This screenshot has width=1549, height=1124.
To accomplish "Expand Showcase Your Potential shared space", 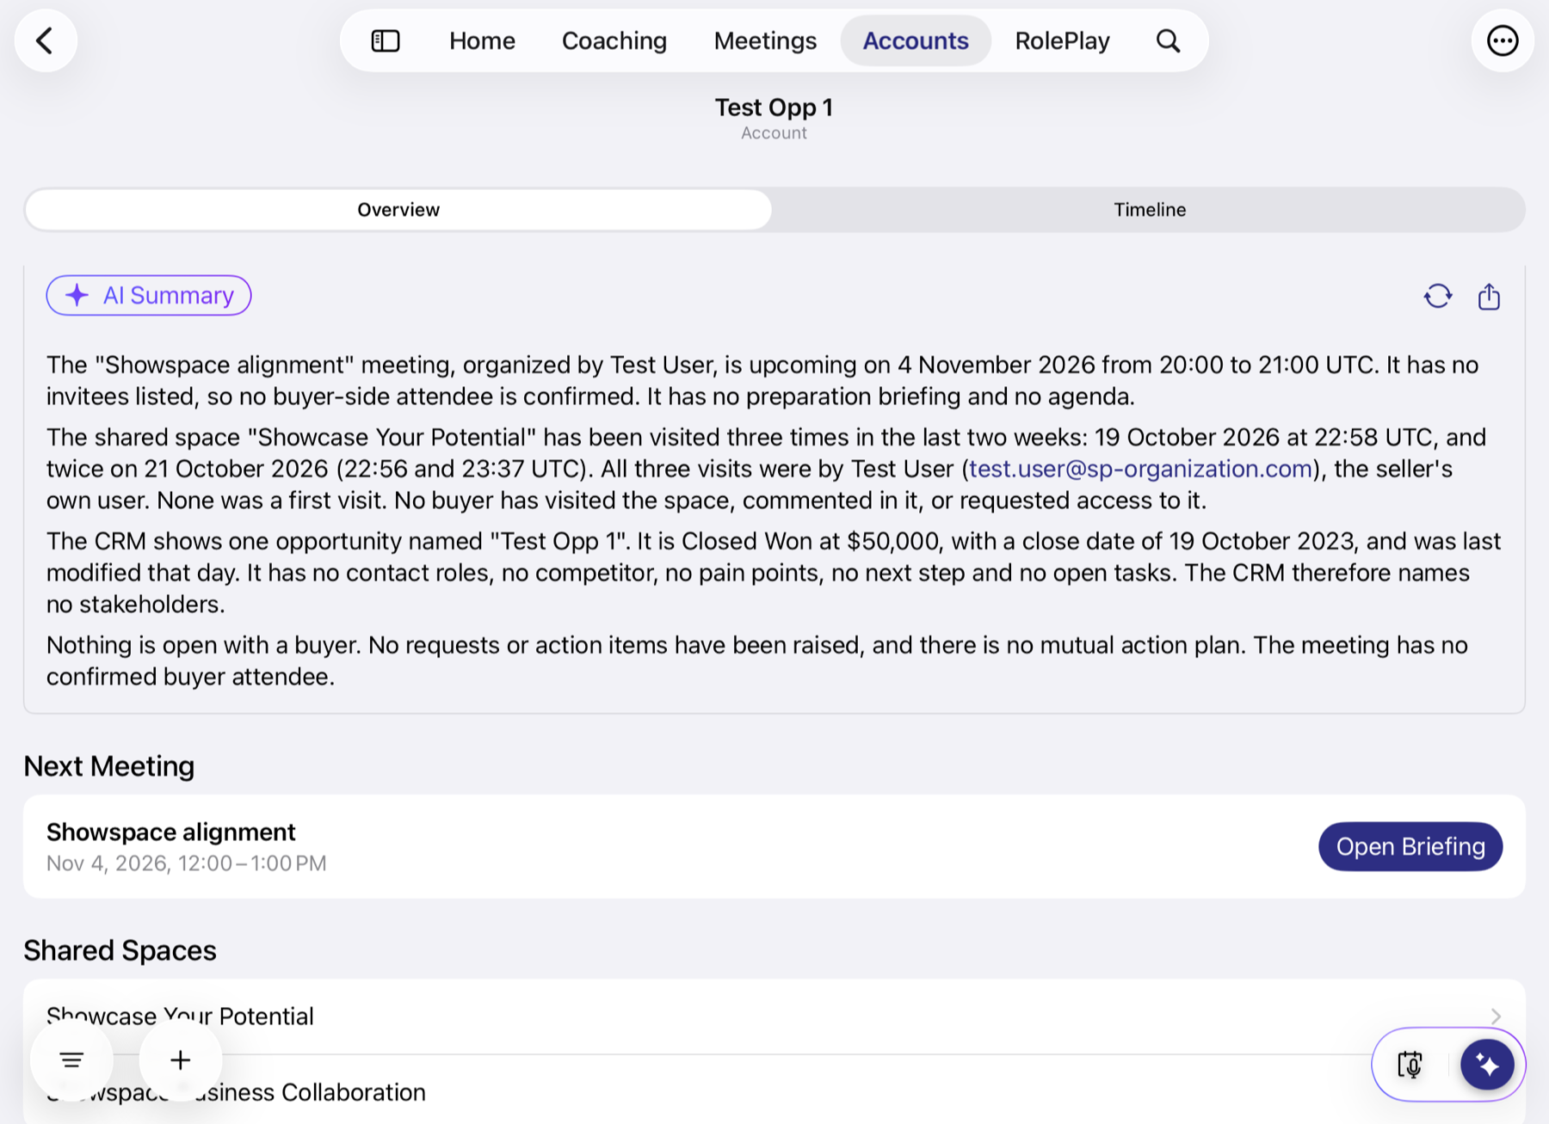I will click(774, 1017).
